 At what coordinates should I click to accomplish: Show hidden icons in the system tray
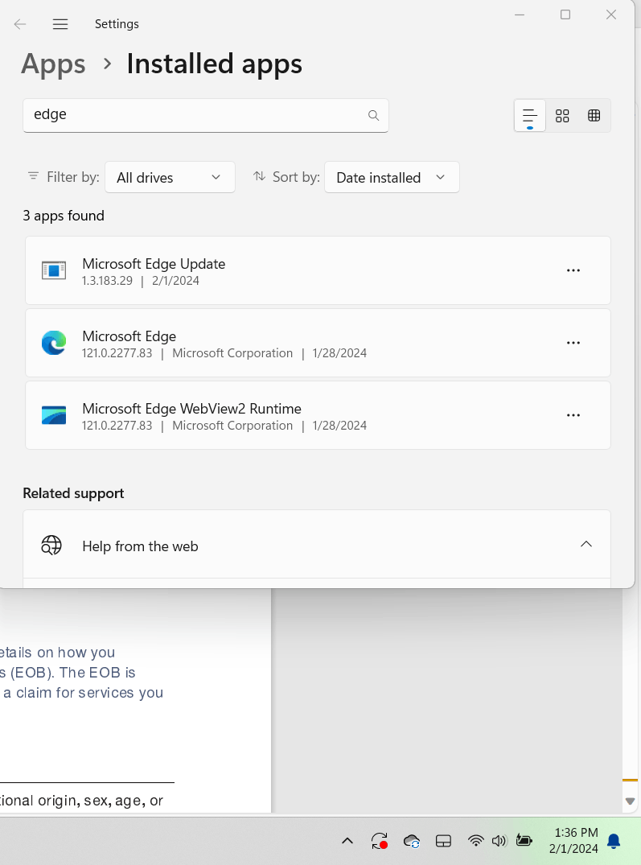pyautogui.click(x=347, y=841)
